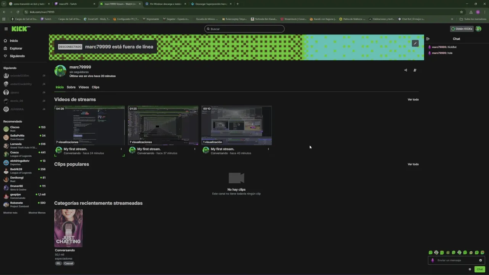Open options for the 24-minute-old stream video

pos(121,149)
